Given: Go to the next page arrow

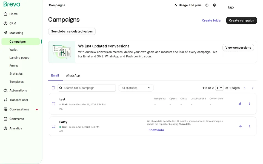Looking at the screenshot, I should tap(253, 88).
